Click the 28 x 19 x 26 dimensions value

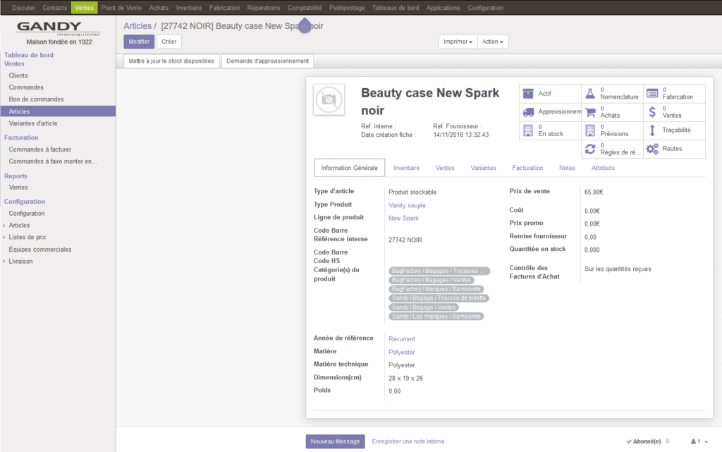coord(405,379)
